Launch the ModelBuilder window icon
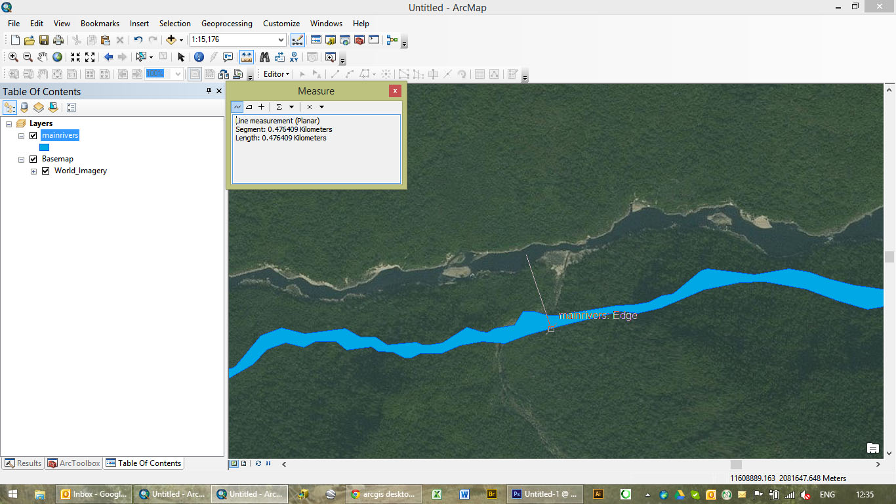Viewport: 896px width, 504px height. [x=392, y=40]
